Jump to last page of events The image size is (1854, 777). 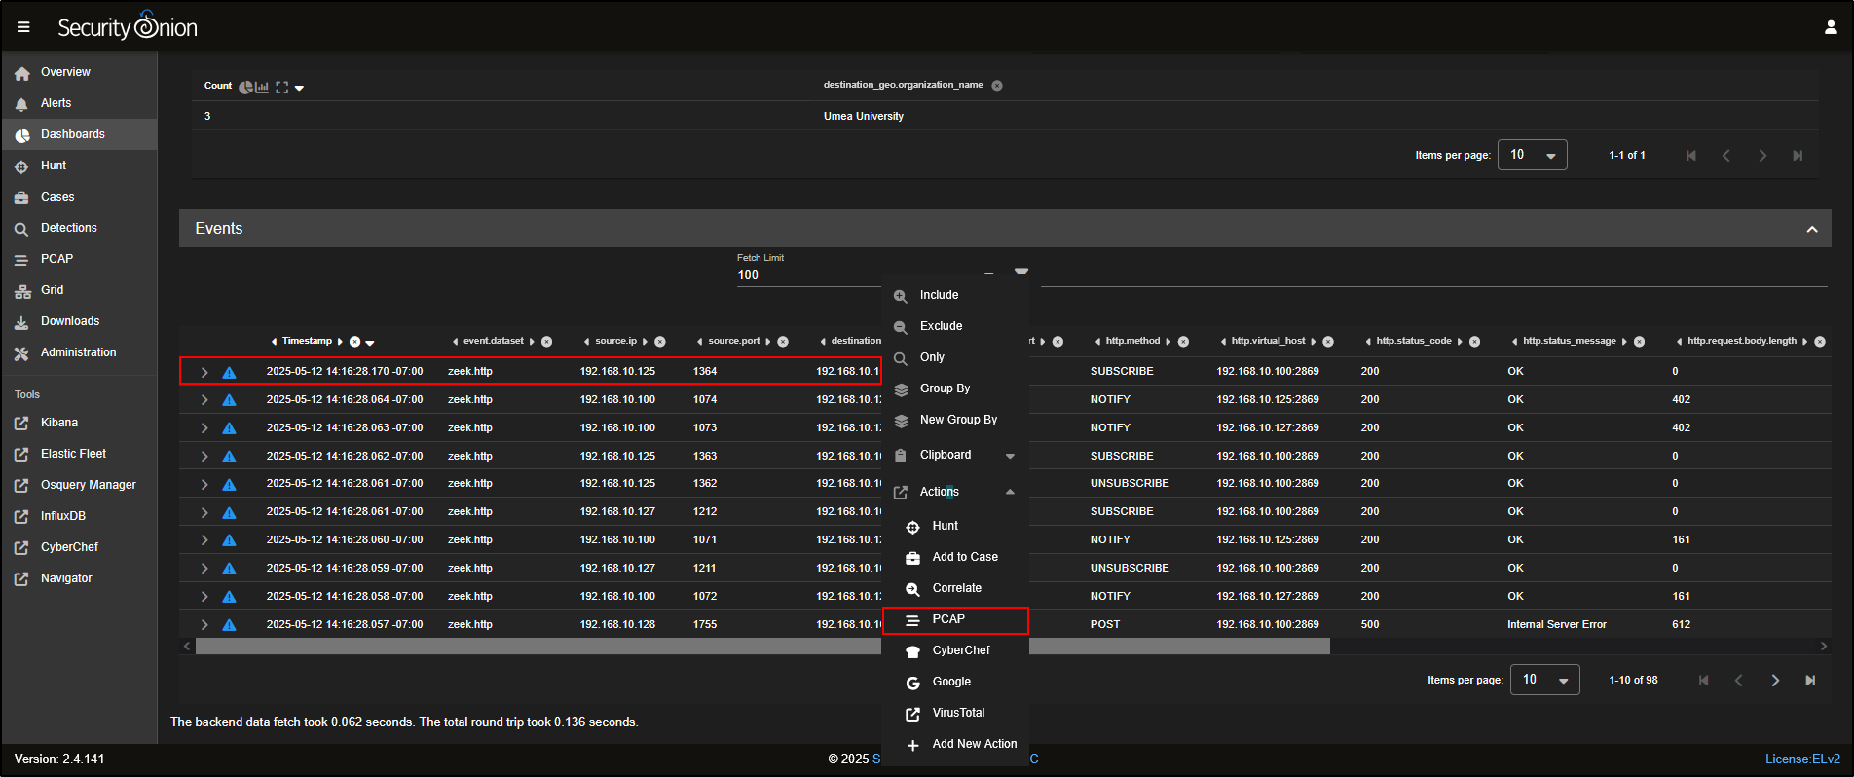(x=1810, y=681)
